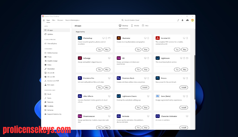
Task: Select the Web platform tab
Action: point(145,26)
